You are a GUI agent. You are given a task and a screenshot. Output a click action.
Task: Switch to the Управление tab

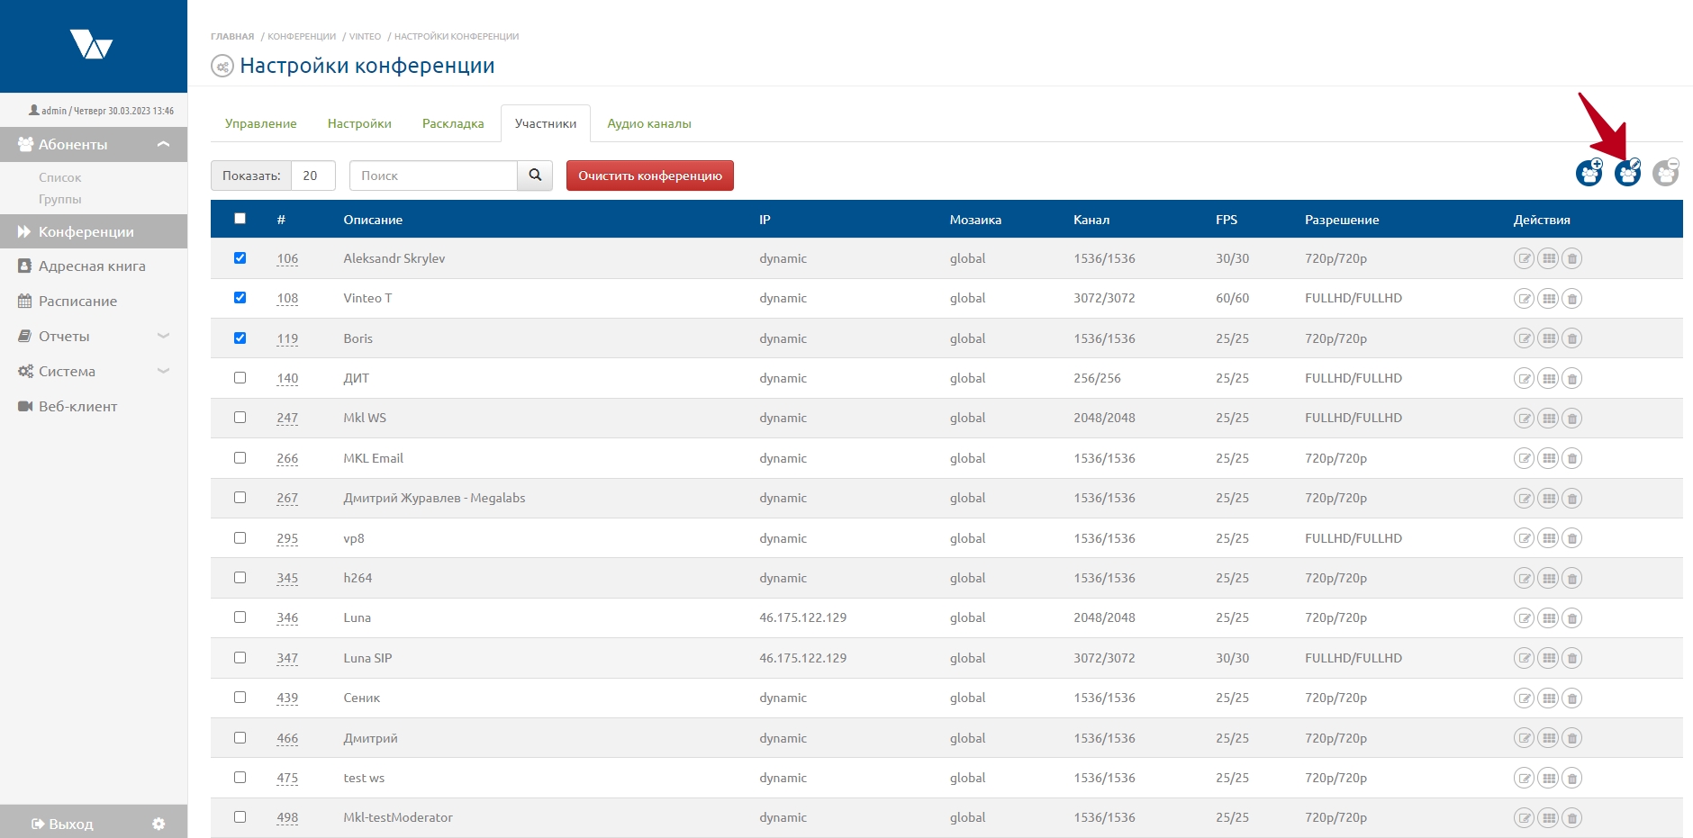coord(261,123)
